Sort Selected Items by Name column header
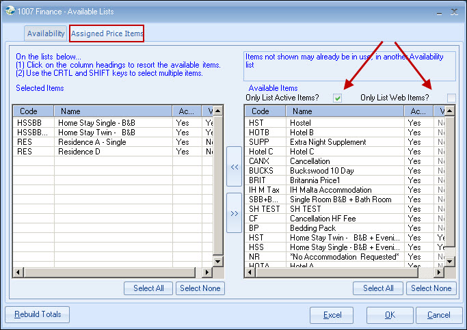467x330 pixels. (113, 111)
